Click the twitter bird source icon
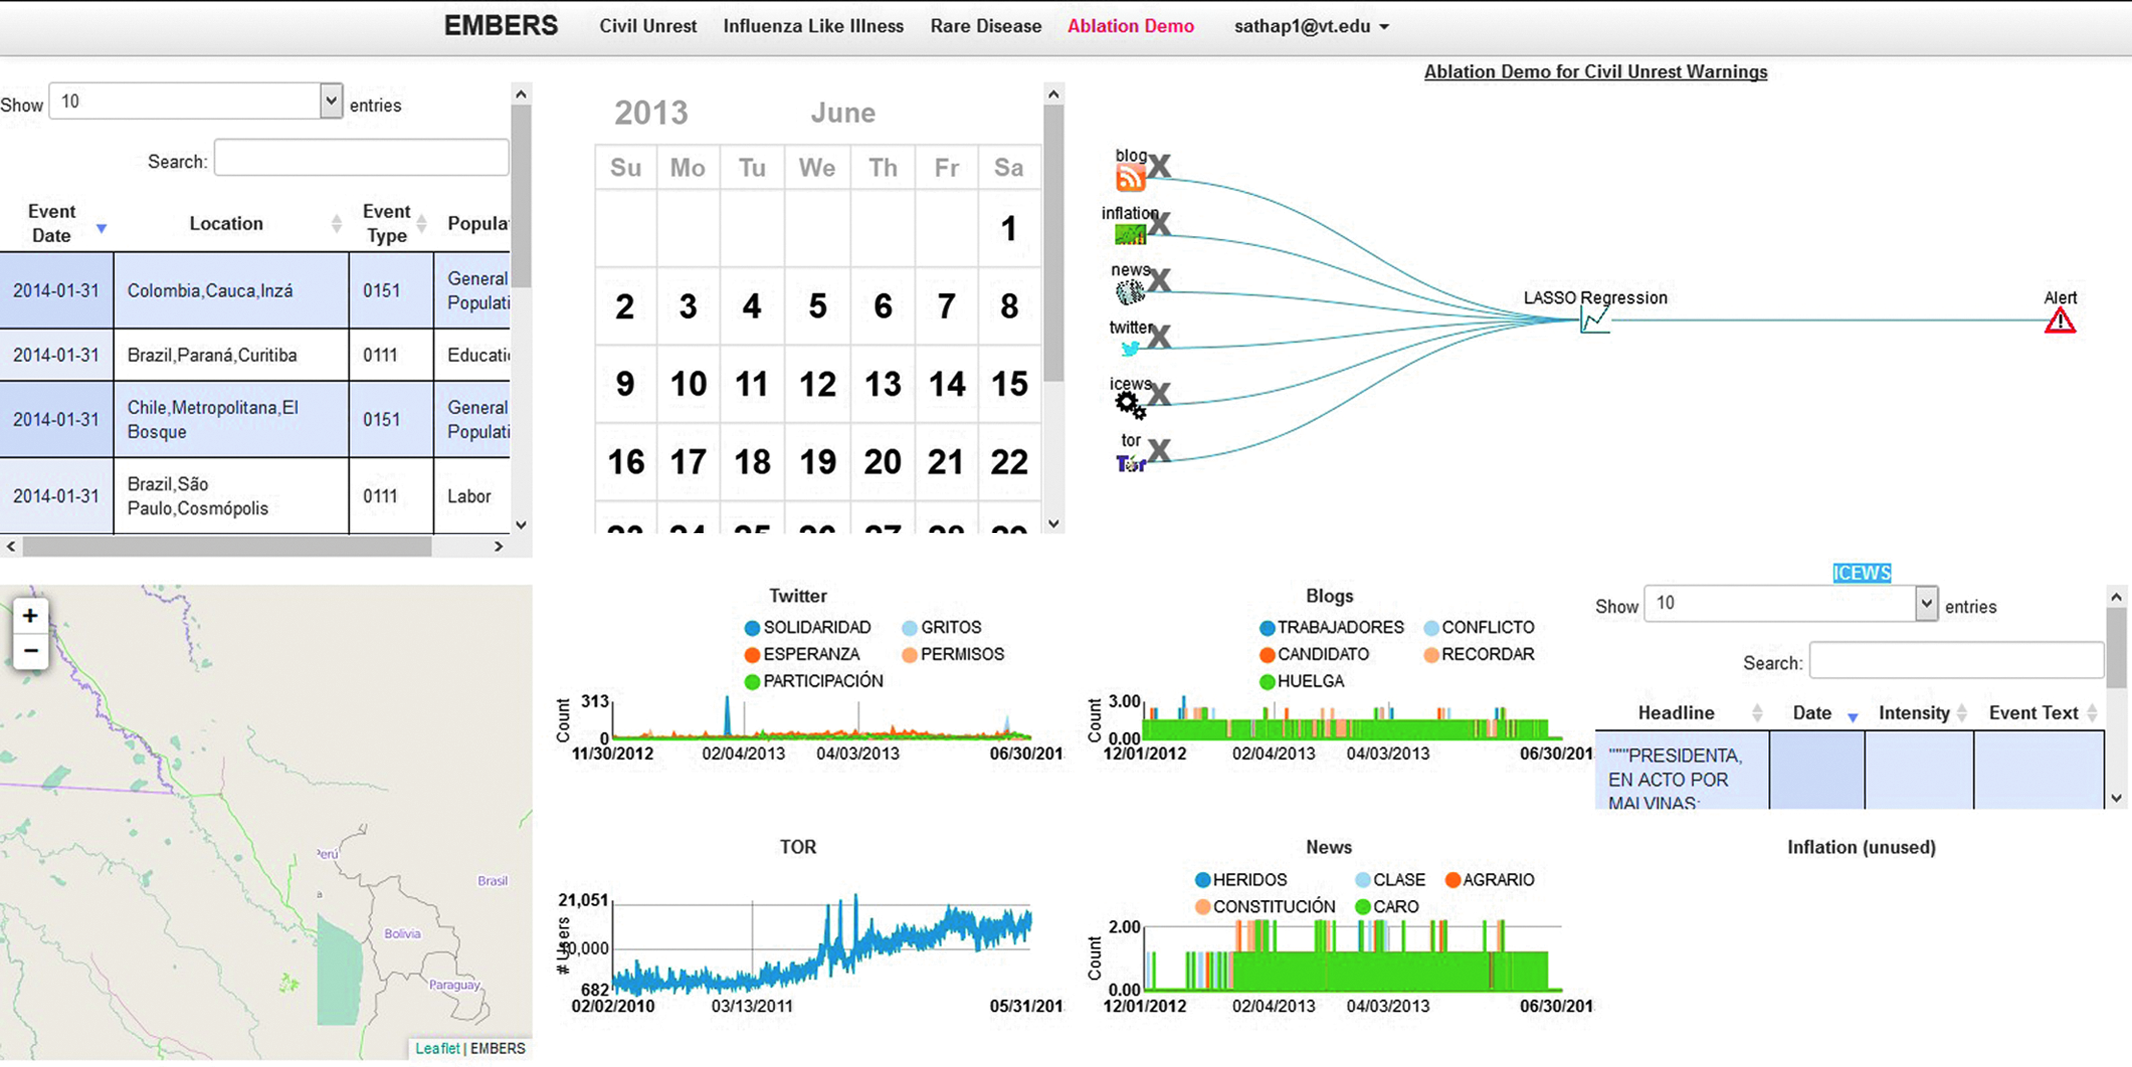Viewport: 2132px width, 1067px height. point(1130,347)
